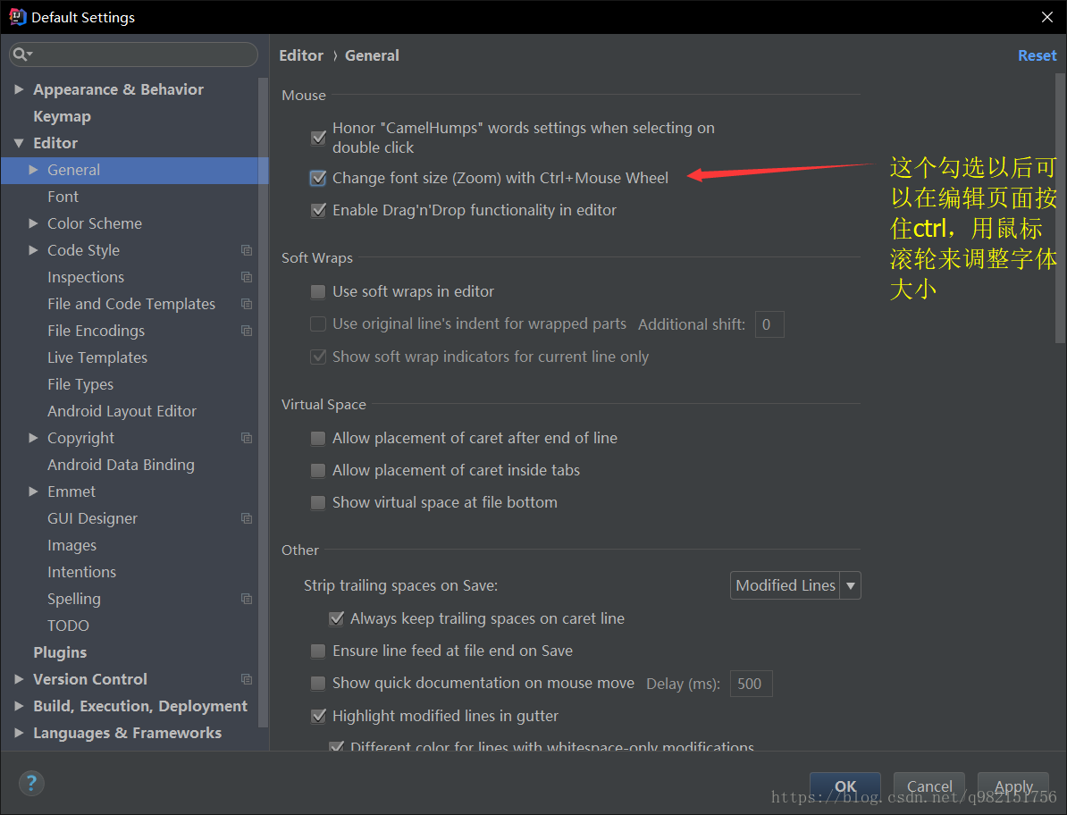Focus the settings search field
Viewport: 1067px width, 815px height.
(133, 55)
